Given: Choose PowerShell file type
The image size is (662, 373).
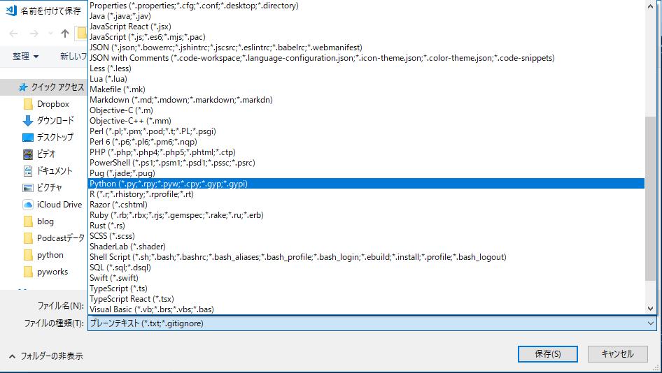Looking at the screenshot, I should coord(366,163).
